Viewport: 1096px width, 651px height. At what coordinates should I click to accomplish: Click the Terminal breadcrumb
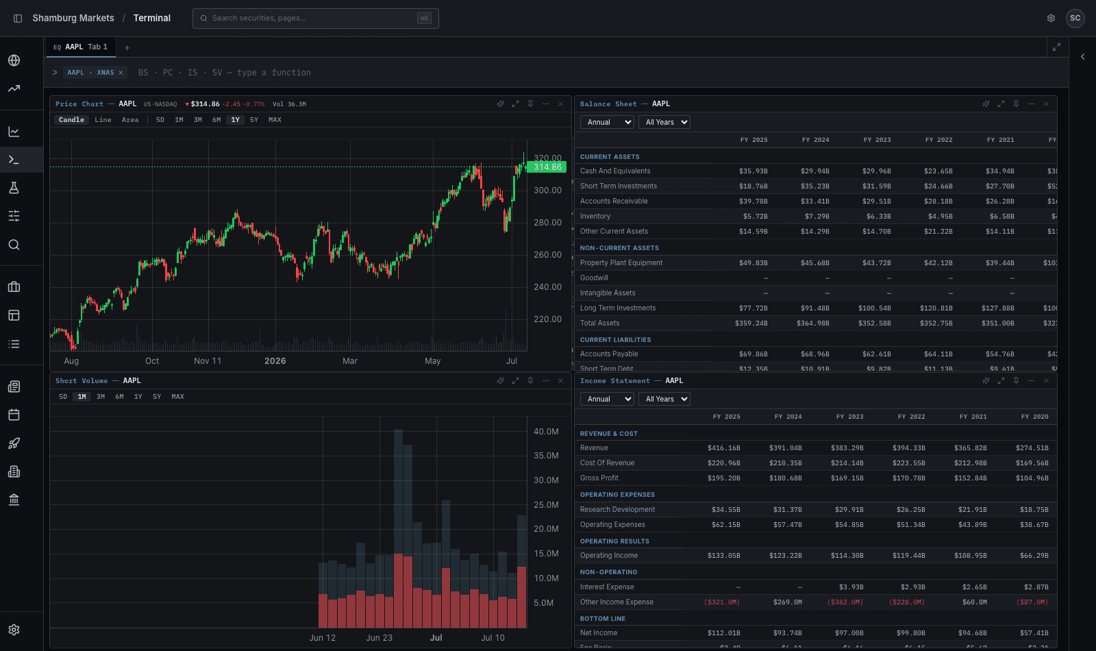click(152, 19)
